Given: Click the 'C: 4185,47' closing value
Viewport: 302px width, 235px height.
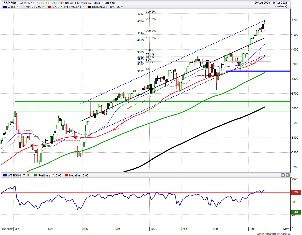Looking at the screenshot, I should pos(27,3).
